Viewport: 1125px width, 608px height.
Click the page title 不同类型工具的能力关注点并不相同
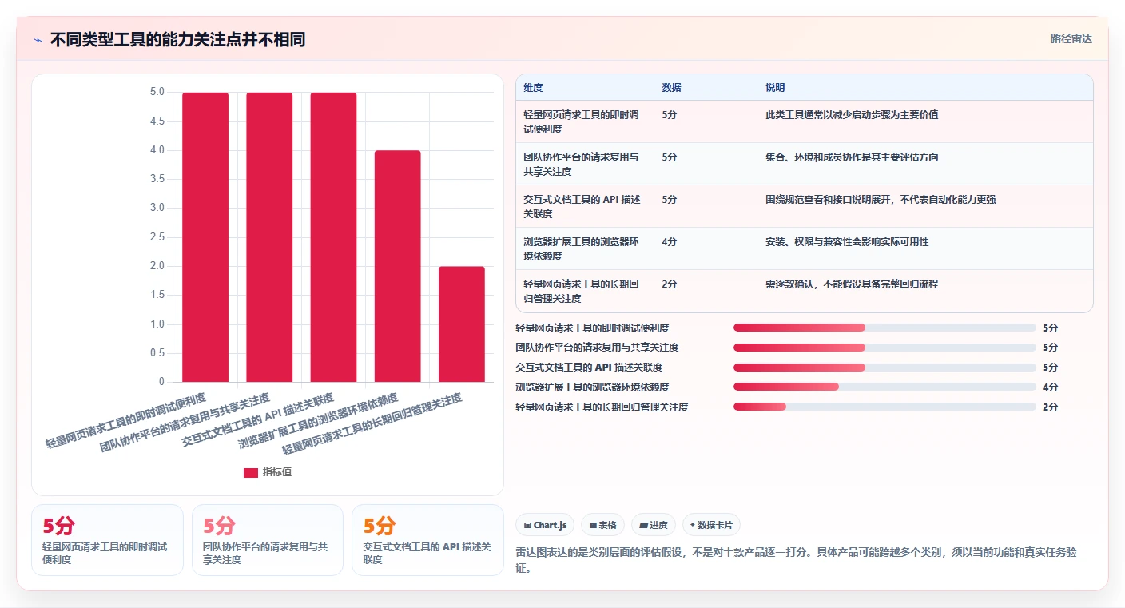coord(177,39)
